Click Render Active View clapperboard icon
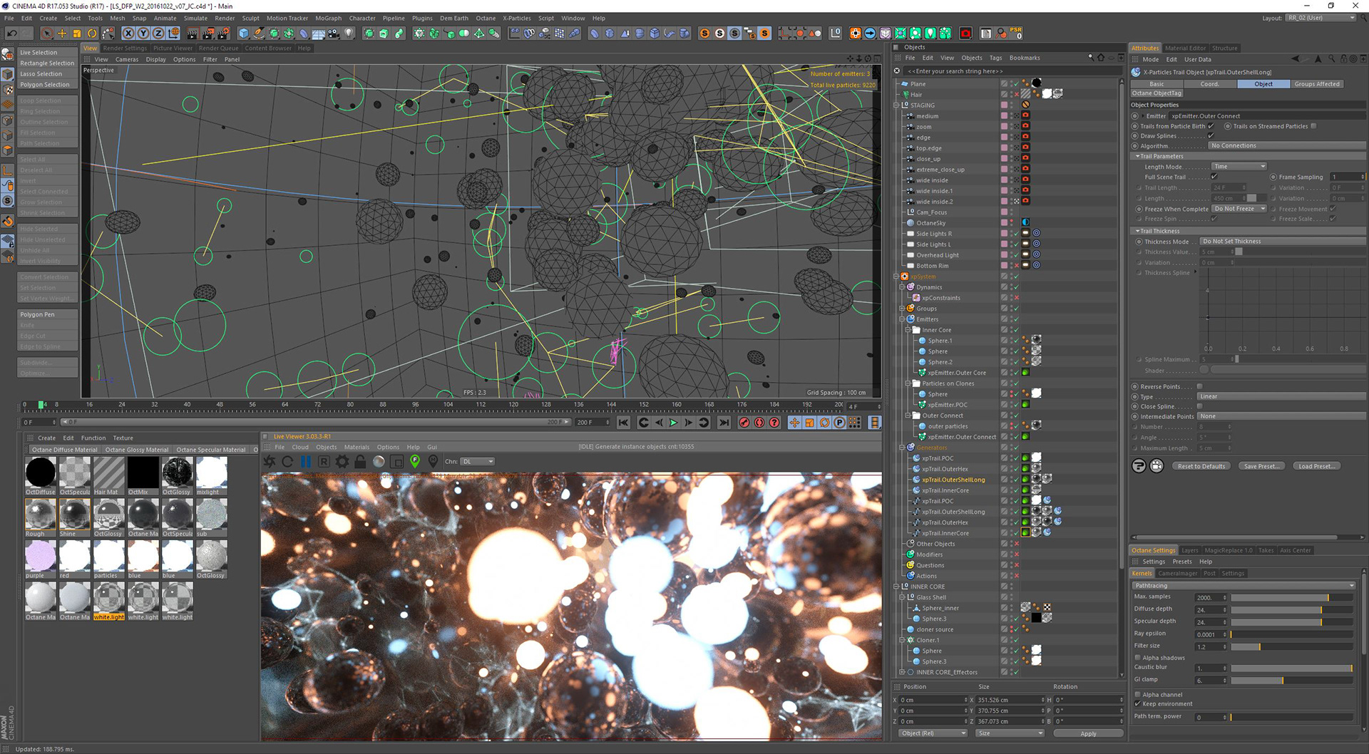The width and height of the screenshot is (1369, 754). coord(193,33)
